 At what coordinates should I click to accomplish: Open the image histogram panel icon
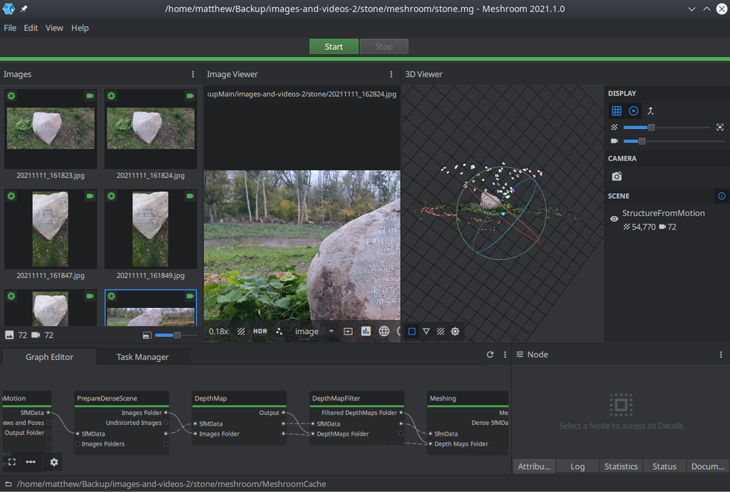pos(366,332)
